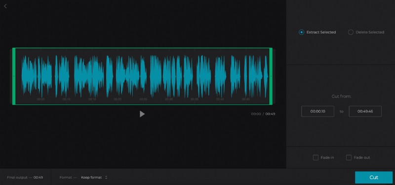Go back using the top-left arrow

pos(5,6)
